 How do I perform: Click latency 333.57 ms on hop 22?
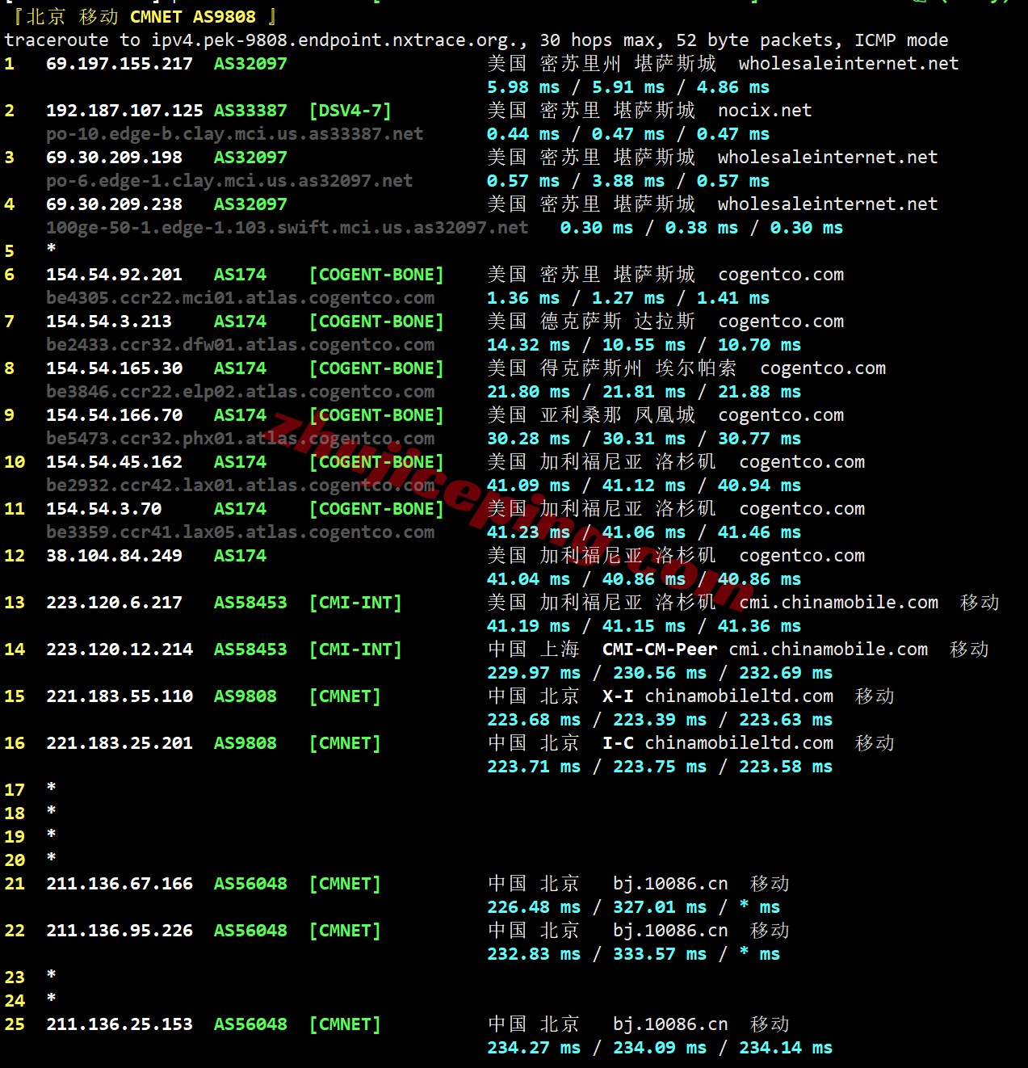[660, 954]
